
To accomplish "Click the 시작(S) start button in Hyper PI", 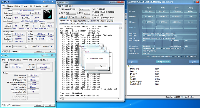I will pos(63,17).
